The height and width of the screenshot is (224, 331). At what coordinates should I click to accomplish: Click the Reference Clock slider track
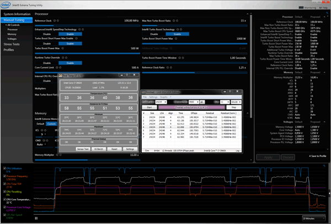pyautogui.click(x=87, y=25)
